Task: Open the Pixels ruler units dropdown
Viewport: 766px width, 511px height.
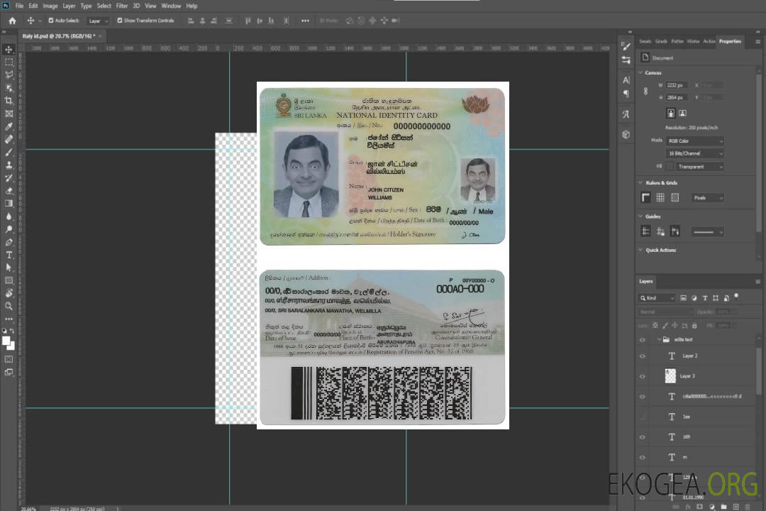Action: click(708, 197)
